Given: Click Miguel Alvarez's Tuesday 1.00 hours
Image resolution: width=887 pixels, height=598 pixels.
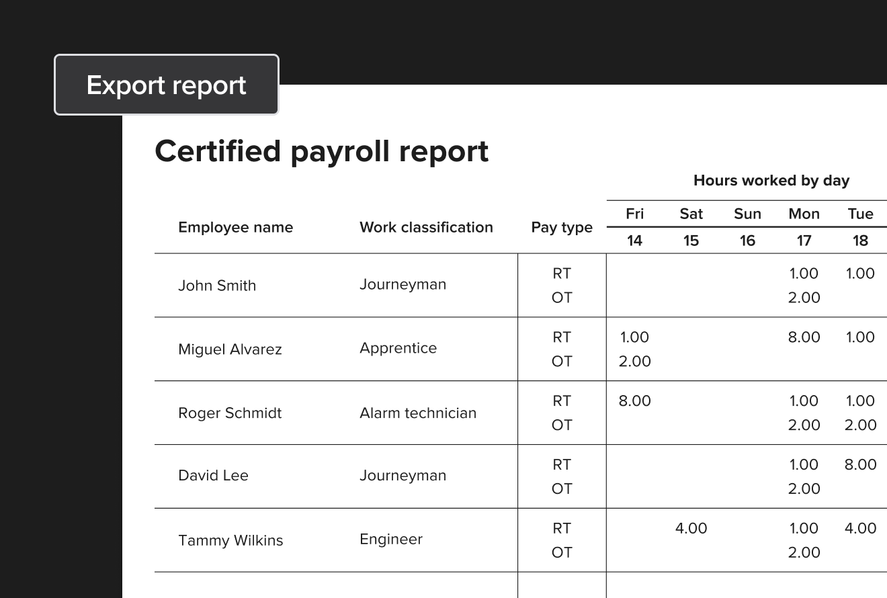Looking at the screenshot, I should tap(860, 337).
